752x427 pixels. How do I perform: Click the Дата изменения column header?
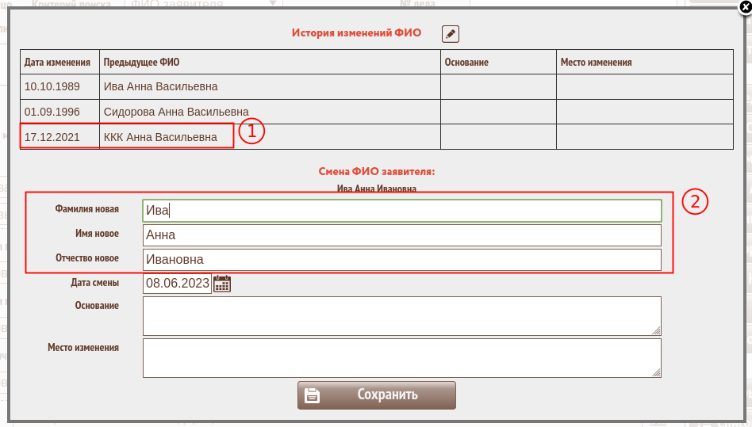coord(56,62)
